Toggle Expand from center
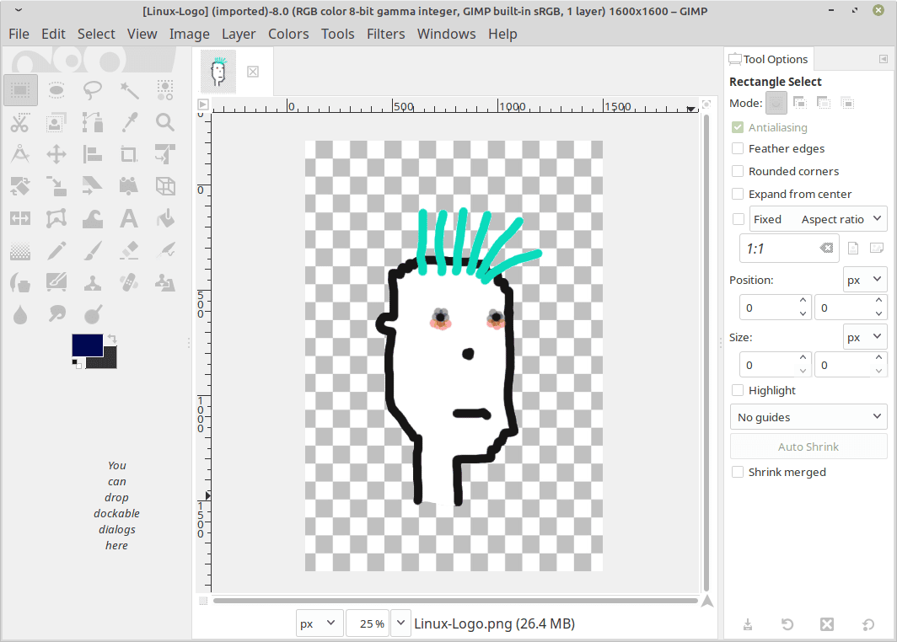This screenshot has height=642, width=897. coord(738,194)
